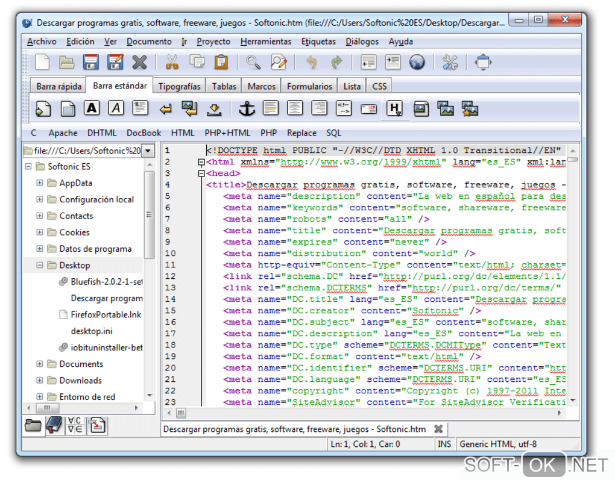The width and height of the screenshot is (615, 480).
Task: Open the file path dropdown in the side panel
Action: tap(148, 151)
